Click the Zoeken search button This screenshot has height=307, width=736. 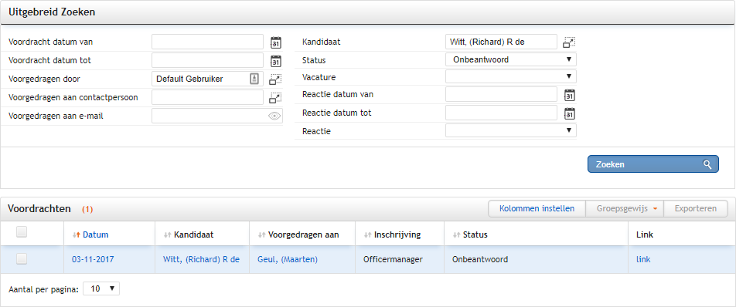[653, 164]
